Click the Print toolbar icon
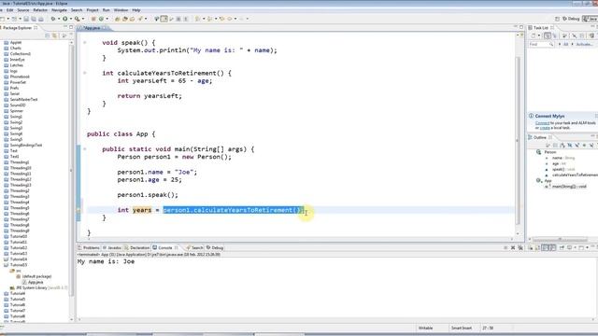Viewport: 598px width, 336px height. point(41,19)
